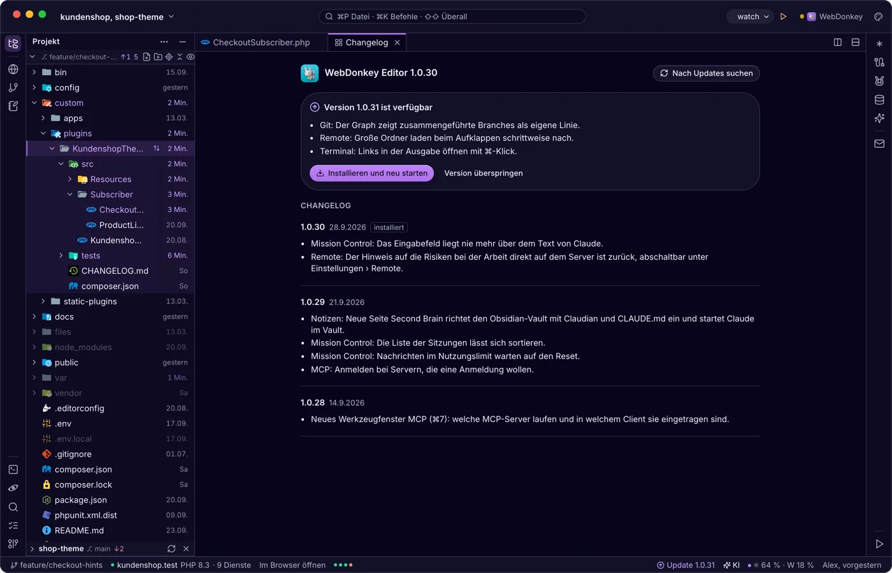
Task: Open the sparkle AI panel in right sidebar
Action: [879, 118]
